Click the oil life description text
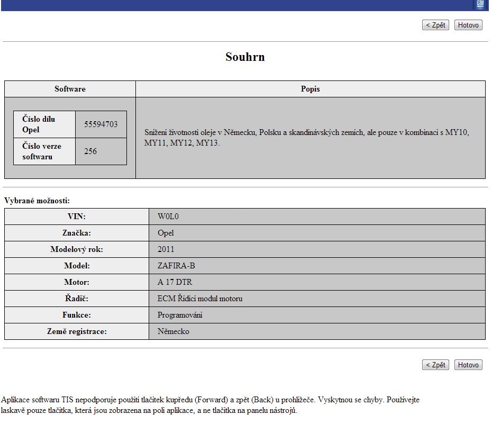 pyautogui.click(x=307, y=138)
